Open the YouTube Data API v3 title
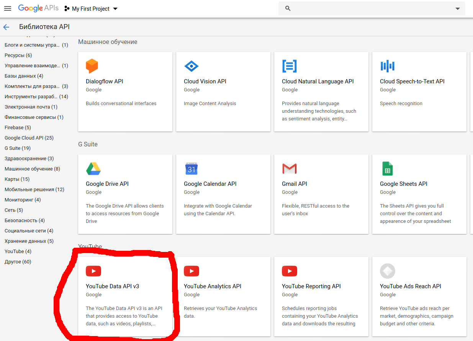The image size is (473, 341). click(x=112, y=286)
